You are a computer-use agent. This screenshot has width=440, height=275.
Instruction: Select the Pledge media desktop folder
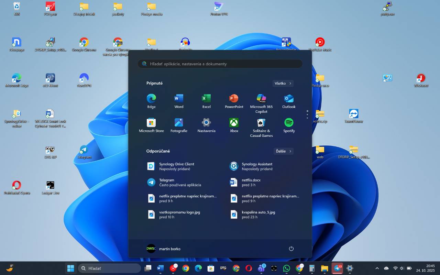(x=151, y=9)
